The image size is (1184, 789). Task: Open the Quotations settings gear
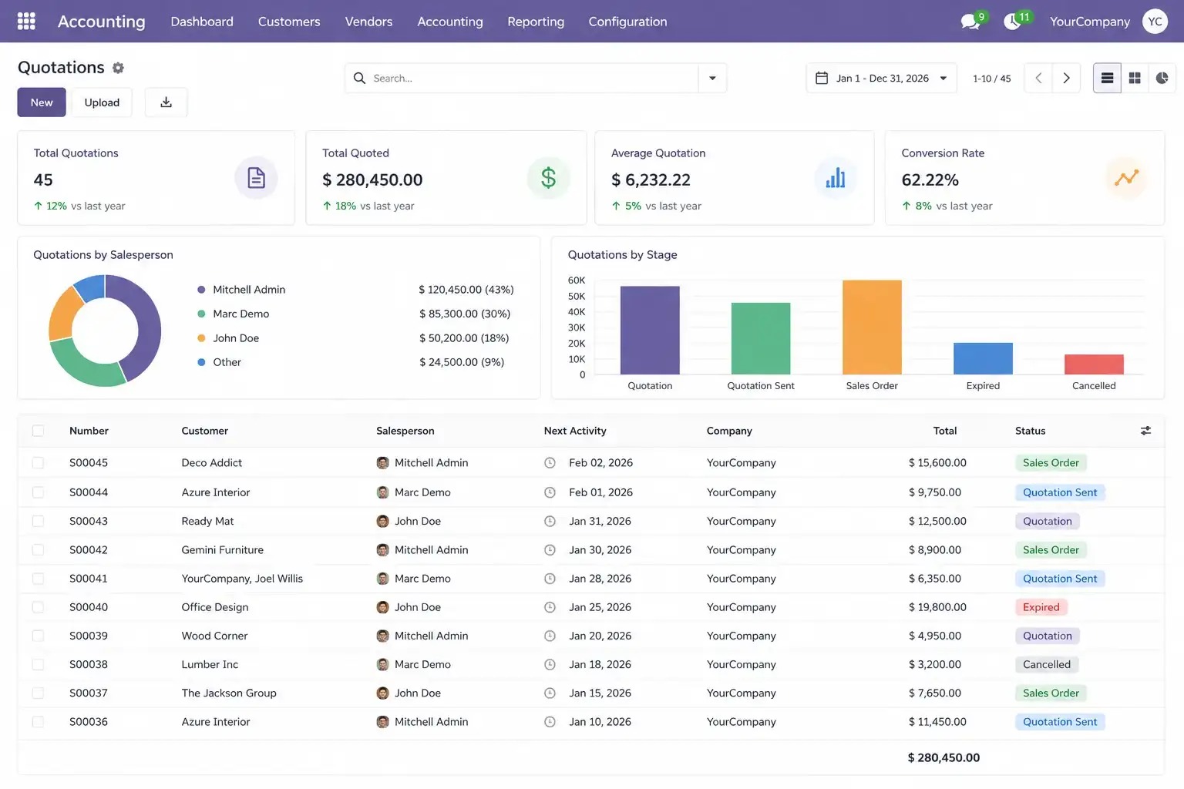tap(118, 68)
